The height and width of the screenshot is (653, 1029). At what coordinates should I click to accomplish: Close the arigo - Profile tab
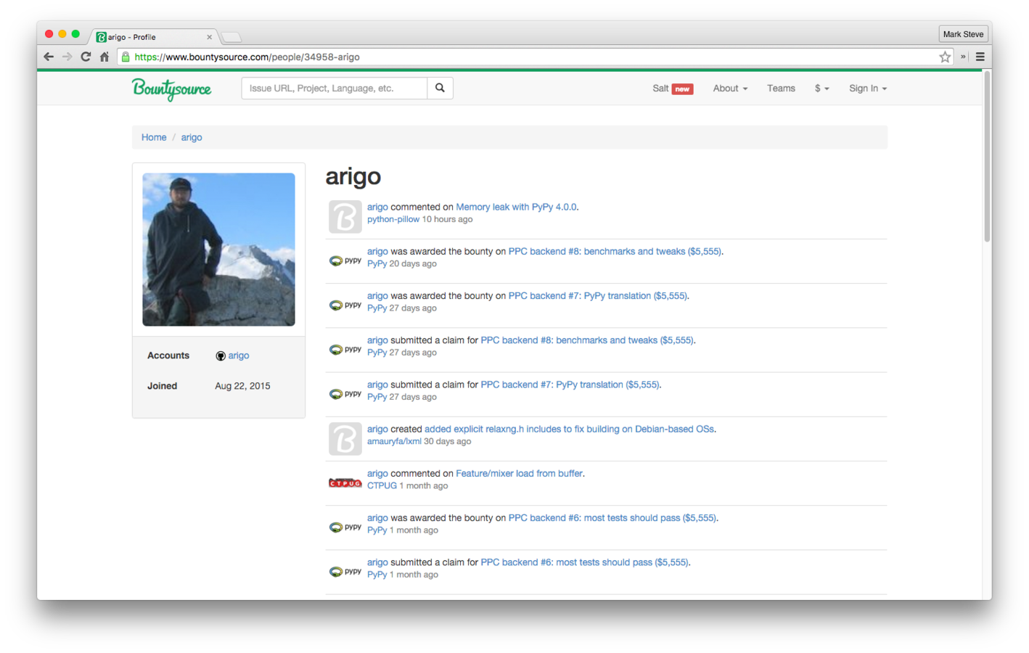209,37
